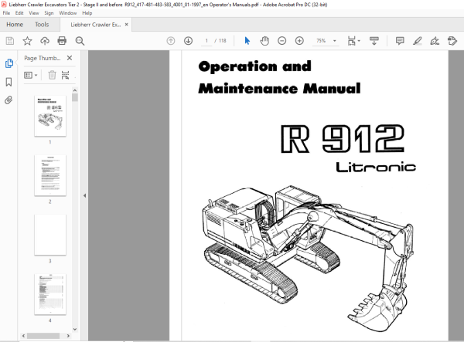Open the thumbnail options dropdown

tap(30, 75)
